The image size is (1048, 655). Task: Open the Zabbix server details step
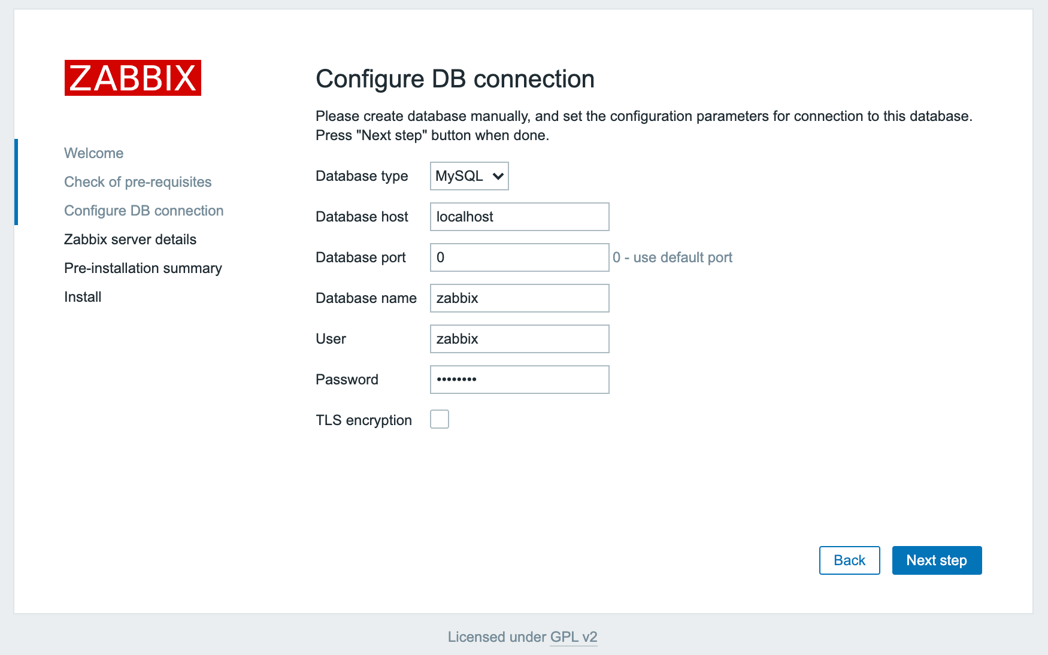(x=129, y=239)
